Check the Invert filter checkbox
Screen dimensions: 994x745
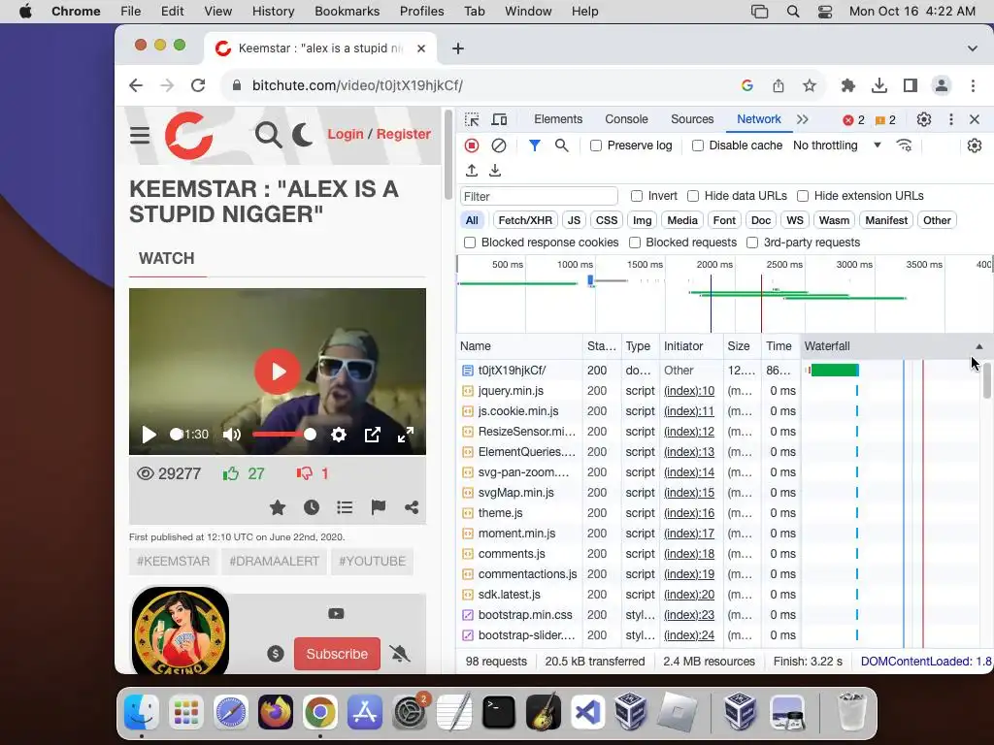pos(637,196)
